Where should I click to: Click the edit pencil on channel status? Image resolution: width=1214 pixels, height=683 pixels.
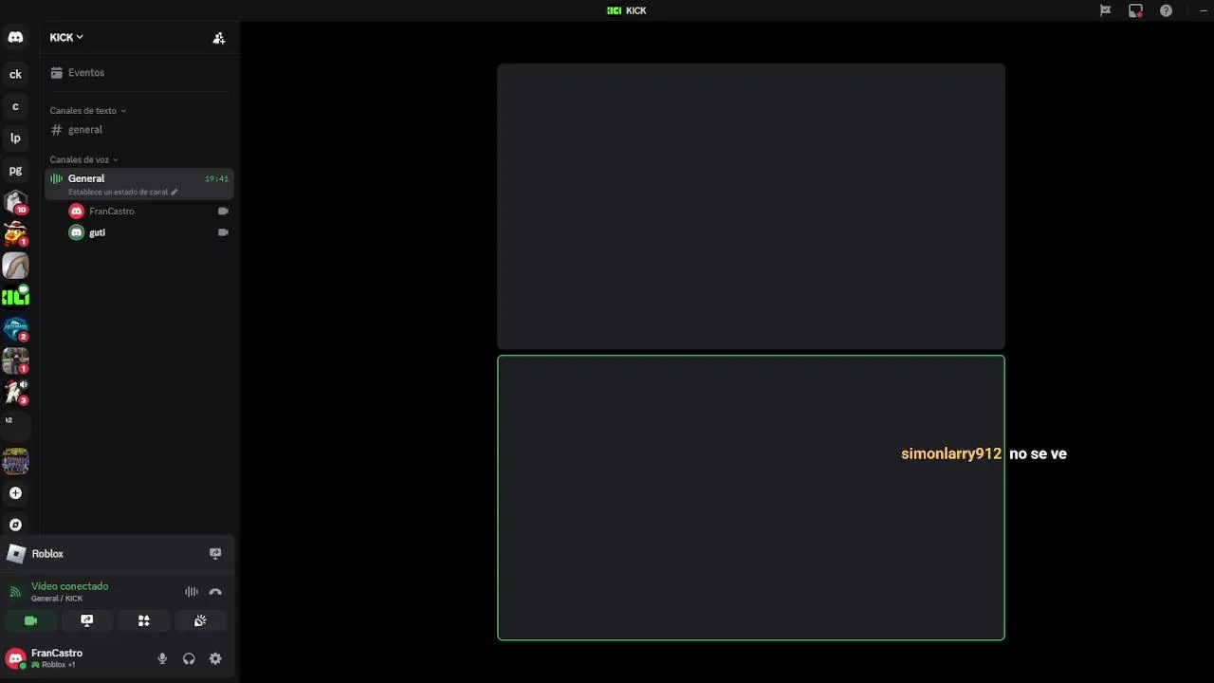(x=174, y=192)
